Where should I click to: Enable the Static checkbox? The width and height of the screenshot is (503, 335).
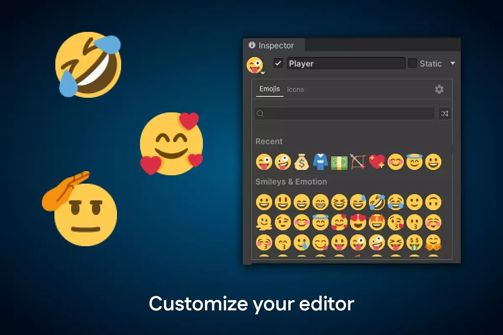pyautogui.click(x=413, y=63)
